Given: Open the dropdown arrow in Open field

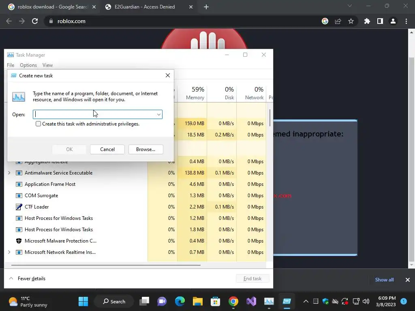Looking at the screenshot, I should (x=158, y=115).
